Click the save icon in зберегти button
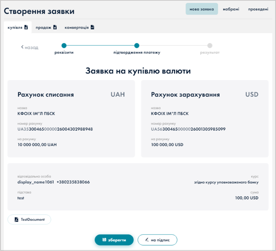This screenshot has width=276, height=251. pos(104,240)
